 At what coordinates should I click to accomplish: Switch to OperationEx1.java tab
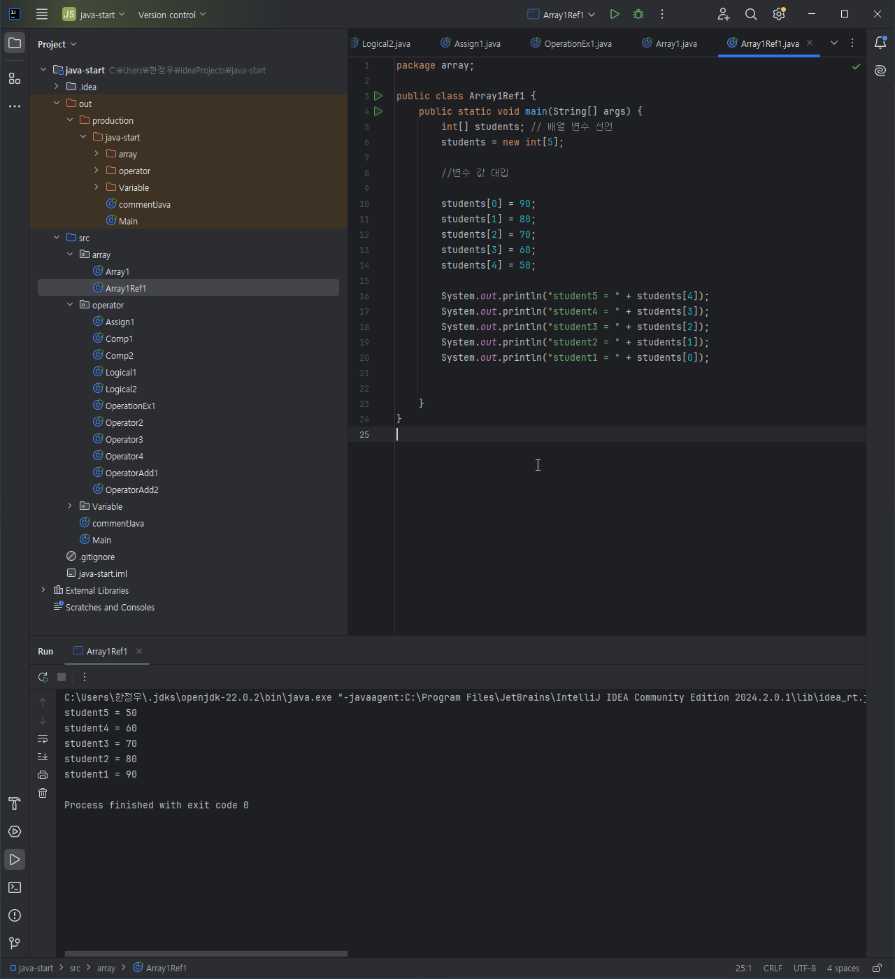(x=572, y=43)
